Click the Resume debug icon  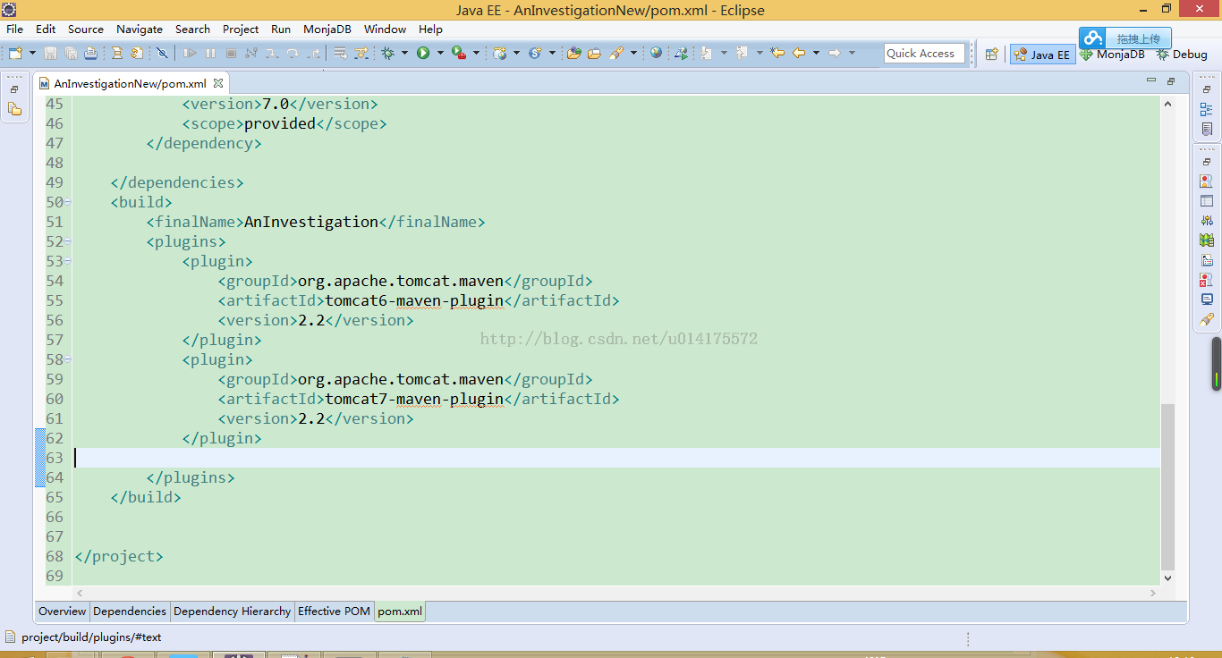click(x=190, y=54)
